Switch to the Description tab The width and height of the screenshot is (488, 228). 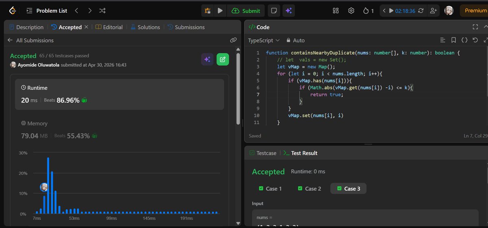pyautogui.click(x=26, y=27)
